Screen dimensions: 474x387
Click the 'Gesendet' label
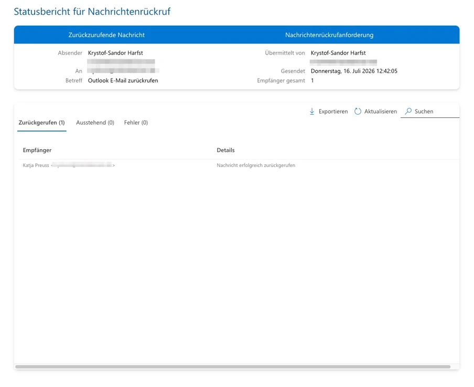[x=293, y=71]
